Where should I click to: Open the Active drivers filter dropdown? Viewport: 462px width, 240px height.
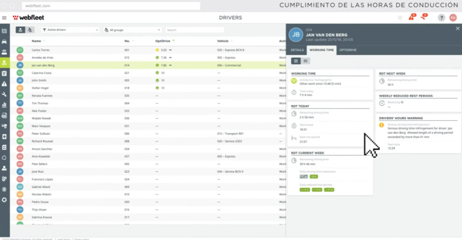point(70,30)
